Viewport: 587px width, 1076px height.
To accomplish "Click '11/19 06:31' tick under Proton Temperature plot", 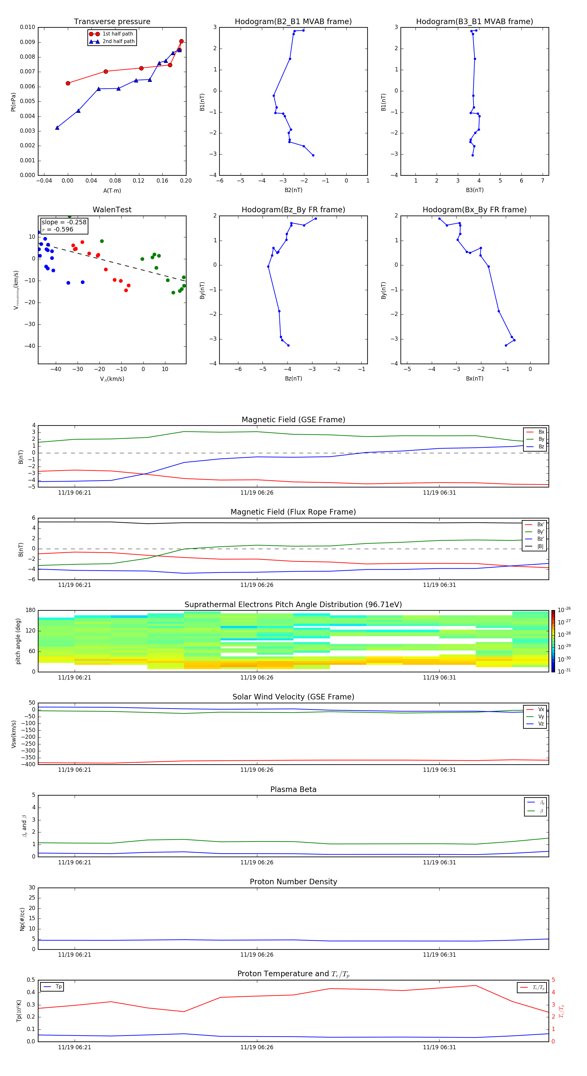I will (439, 1047).
